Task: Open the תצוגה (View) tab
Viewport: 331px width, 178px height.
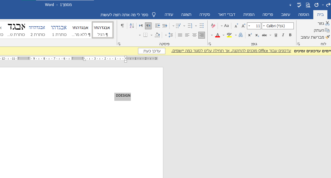Action: coord(186,15)
